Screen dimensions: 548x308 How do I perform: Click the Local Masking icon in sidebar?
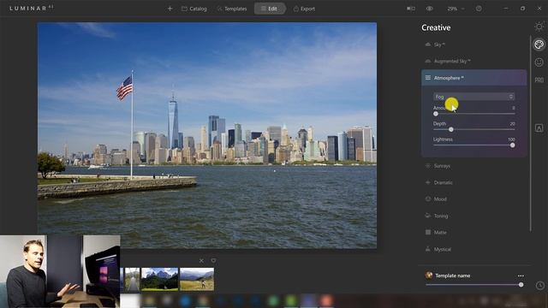(539, 128)
